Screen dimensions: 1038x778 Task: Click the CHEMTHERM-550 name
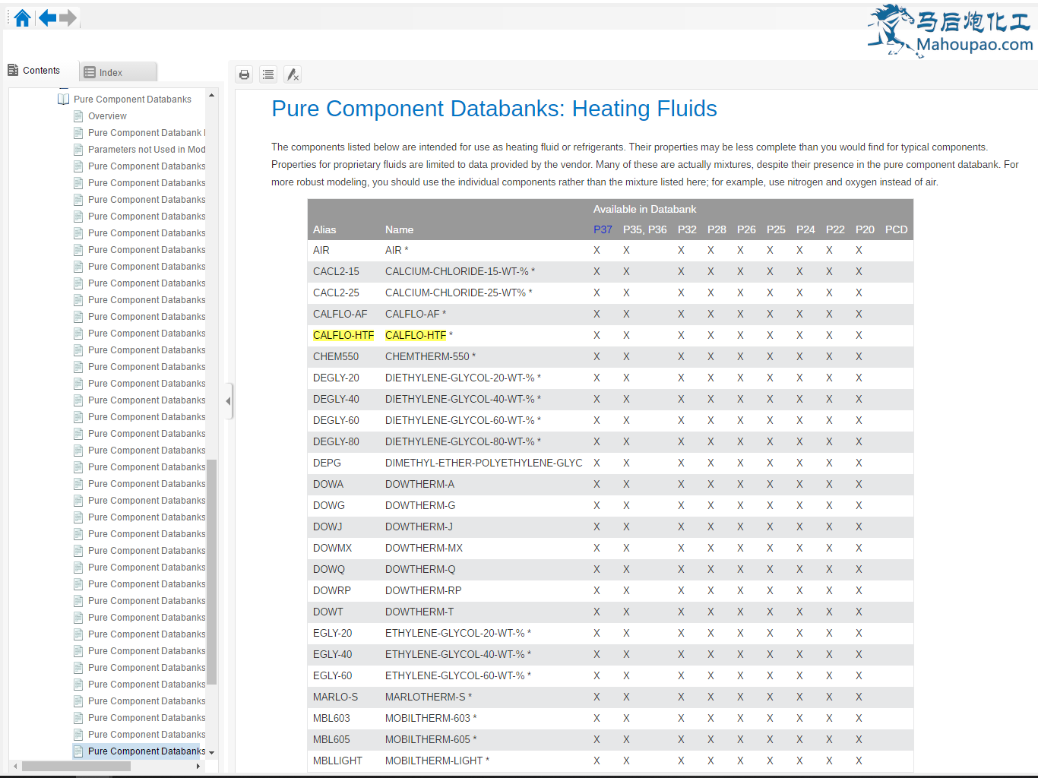(x=430, y=356)
